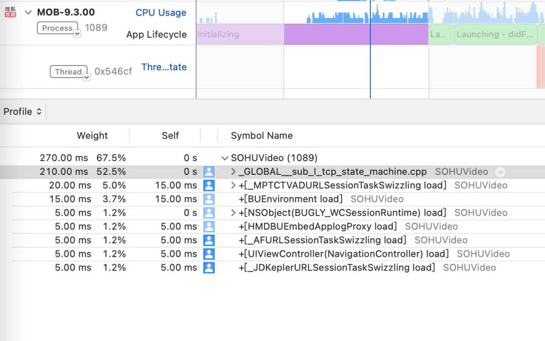Viewport: 545px width, 341px height.
Task: Select the App Lifecycle label
Action: click(x=156, y=34)
